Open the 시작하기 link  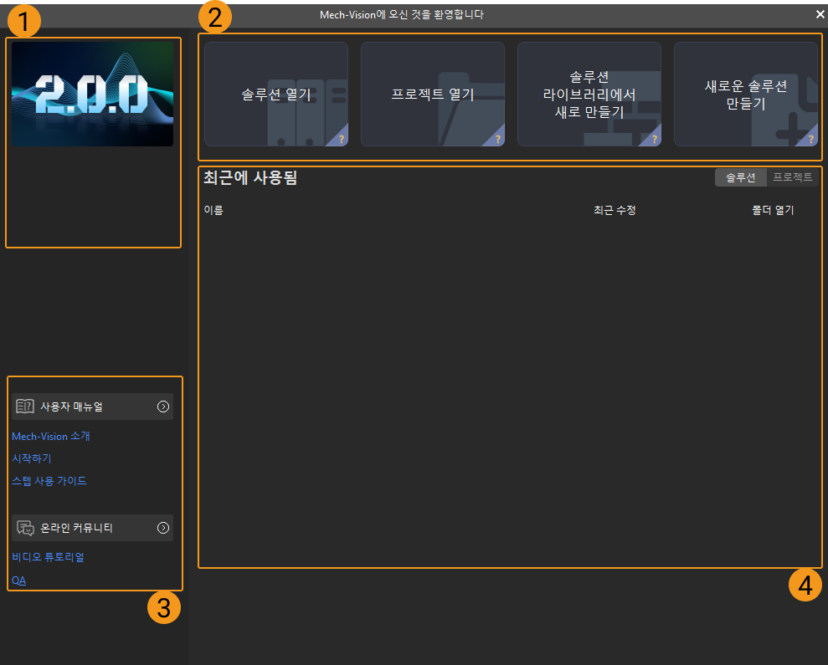(32, 458)
